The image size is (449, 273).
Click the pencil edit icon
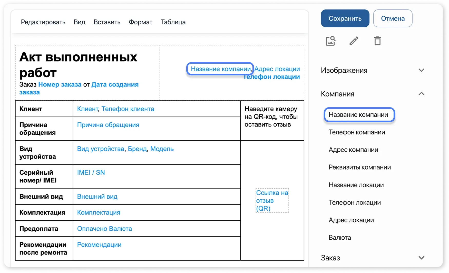pyautogui.click(x=354, y=41)
